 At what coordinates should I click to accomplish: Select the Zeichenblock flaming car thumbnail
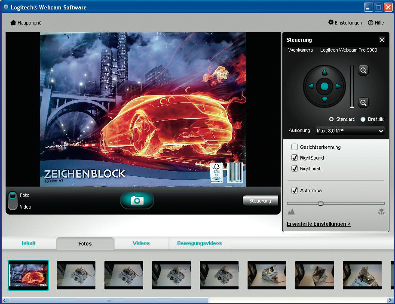(28, 275)
